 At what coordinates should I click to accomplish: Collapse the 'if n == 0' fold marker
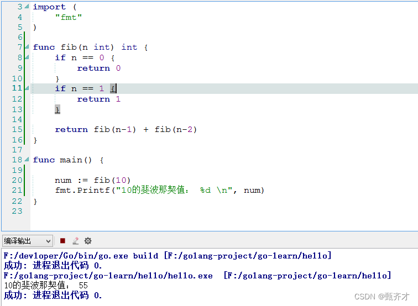[x=27, y=57]
